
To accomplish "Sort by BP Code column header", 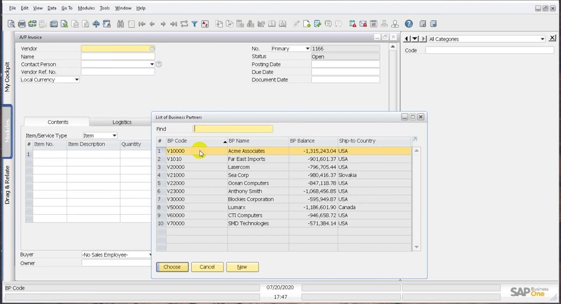I will pos(196,141).
